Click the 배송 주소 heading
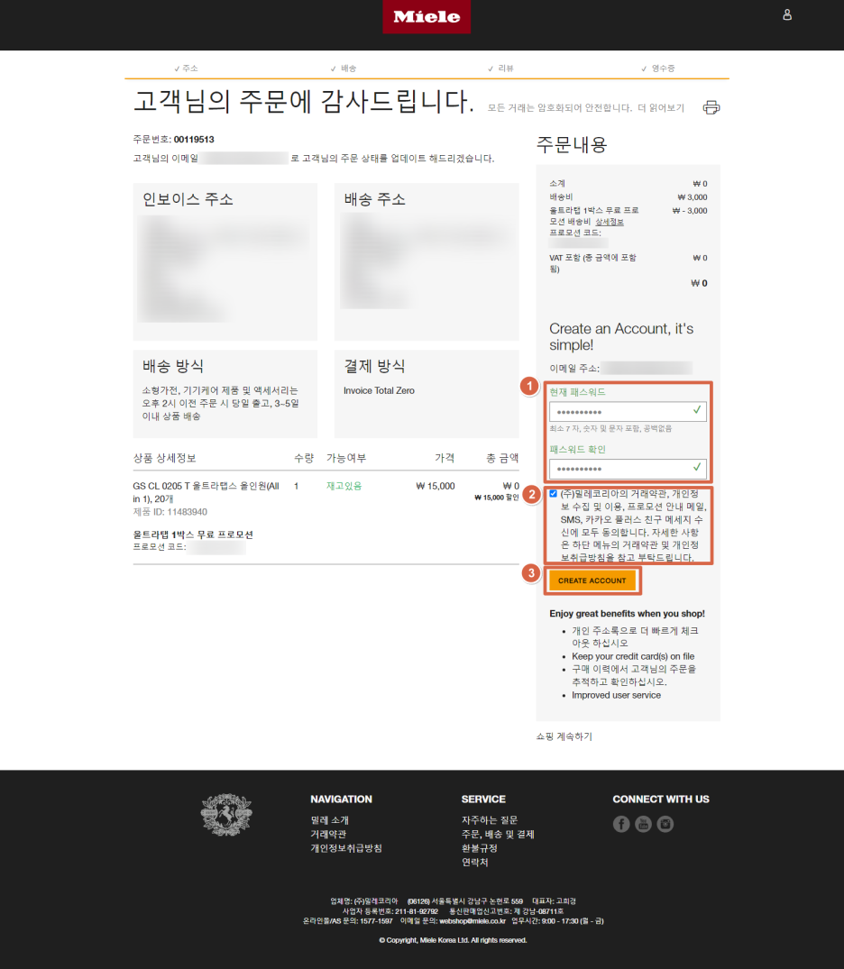Screen dimensions: 844x969 (375, 199)
